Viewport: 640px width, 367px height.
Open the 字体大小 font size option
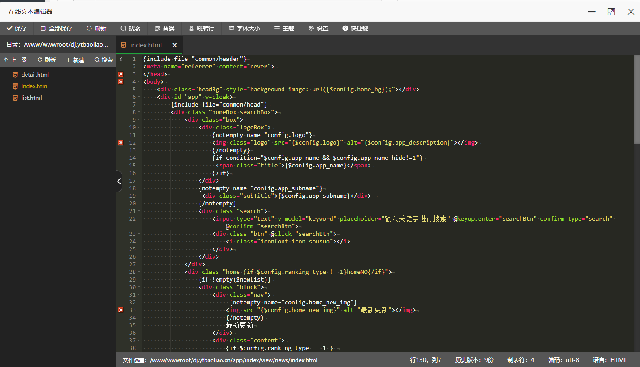[244, 28]
